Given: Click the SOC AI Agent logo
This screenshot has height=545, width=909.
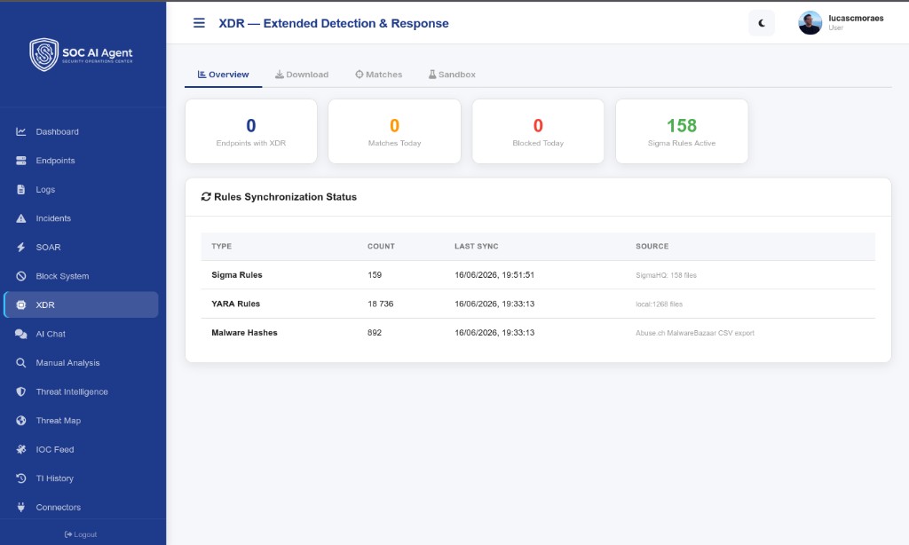Looking at the screenshot, I should point(81,54).
